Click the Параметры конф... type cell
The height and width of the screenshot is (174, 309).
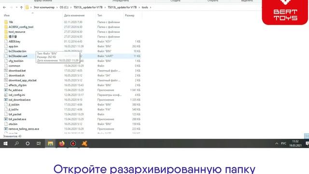click(110, 95)
